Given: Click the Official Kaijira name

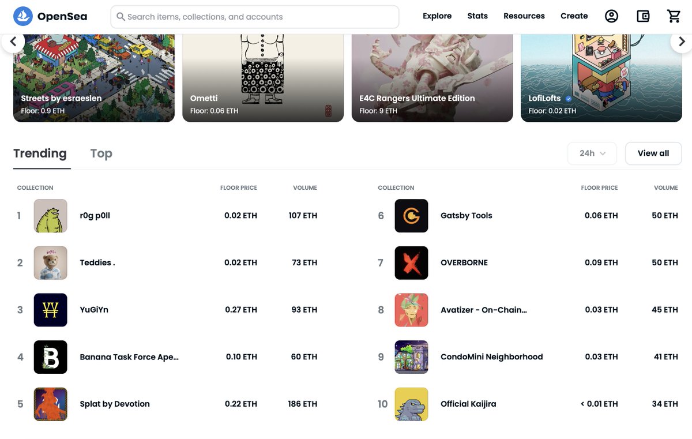Looking at the screenshot, I should 468,404.
